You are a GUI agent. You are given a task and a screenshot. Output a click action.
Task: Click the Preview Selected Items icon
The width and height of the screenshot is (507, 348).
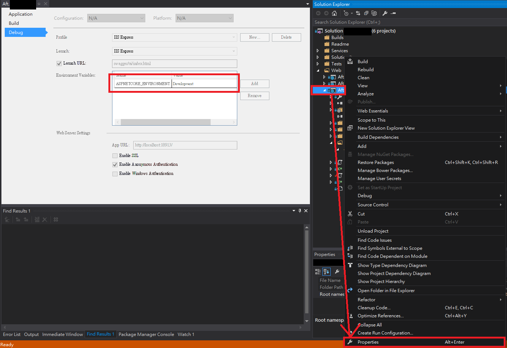click(x=393, y=13)
